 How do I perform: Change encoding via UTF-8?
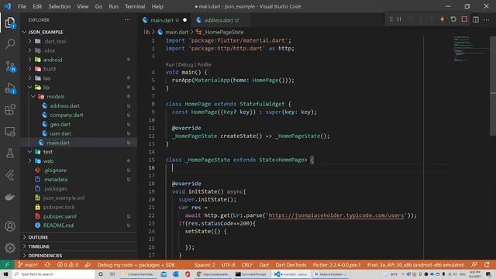(228, 265)
